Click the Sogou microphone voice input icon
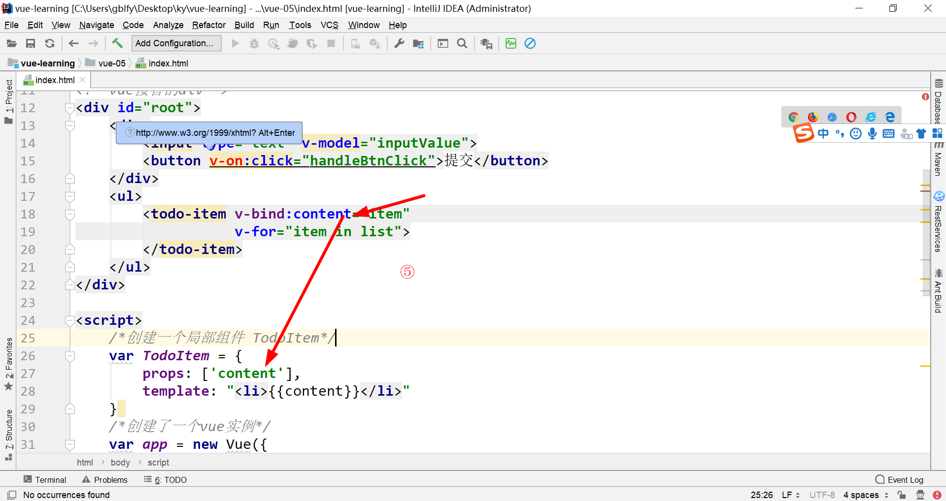 (873, 133)
